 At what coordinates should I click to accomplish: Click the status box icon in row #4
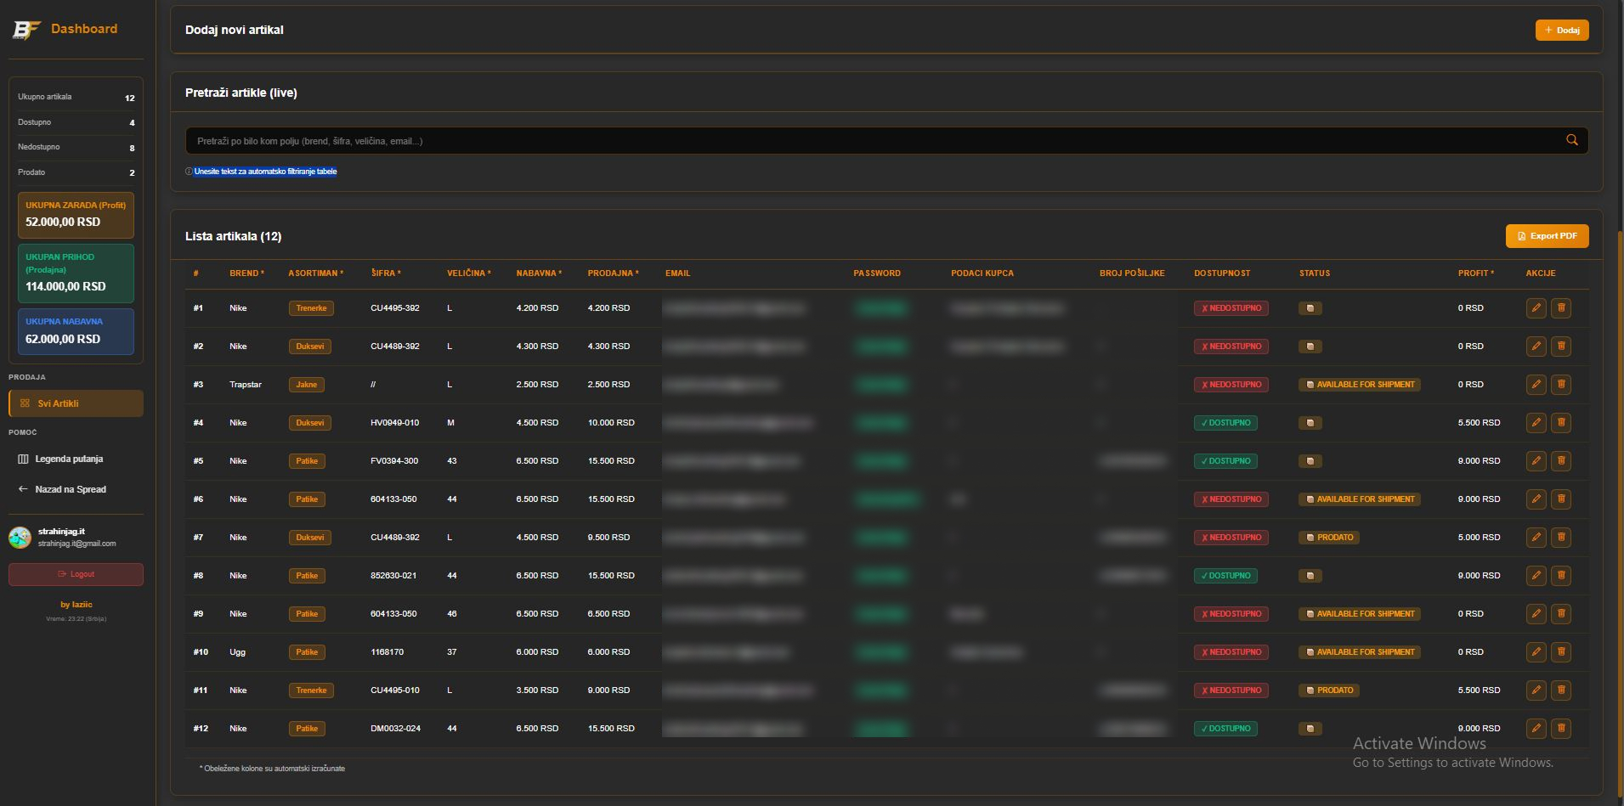1310,423
